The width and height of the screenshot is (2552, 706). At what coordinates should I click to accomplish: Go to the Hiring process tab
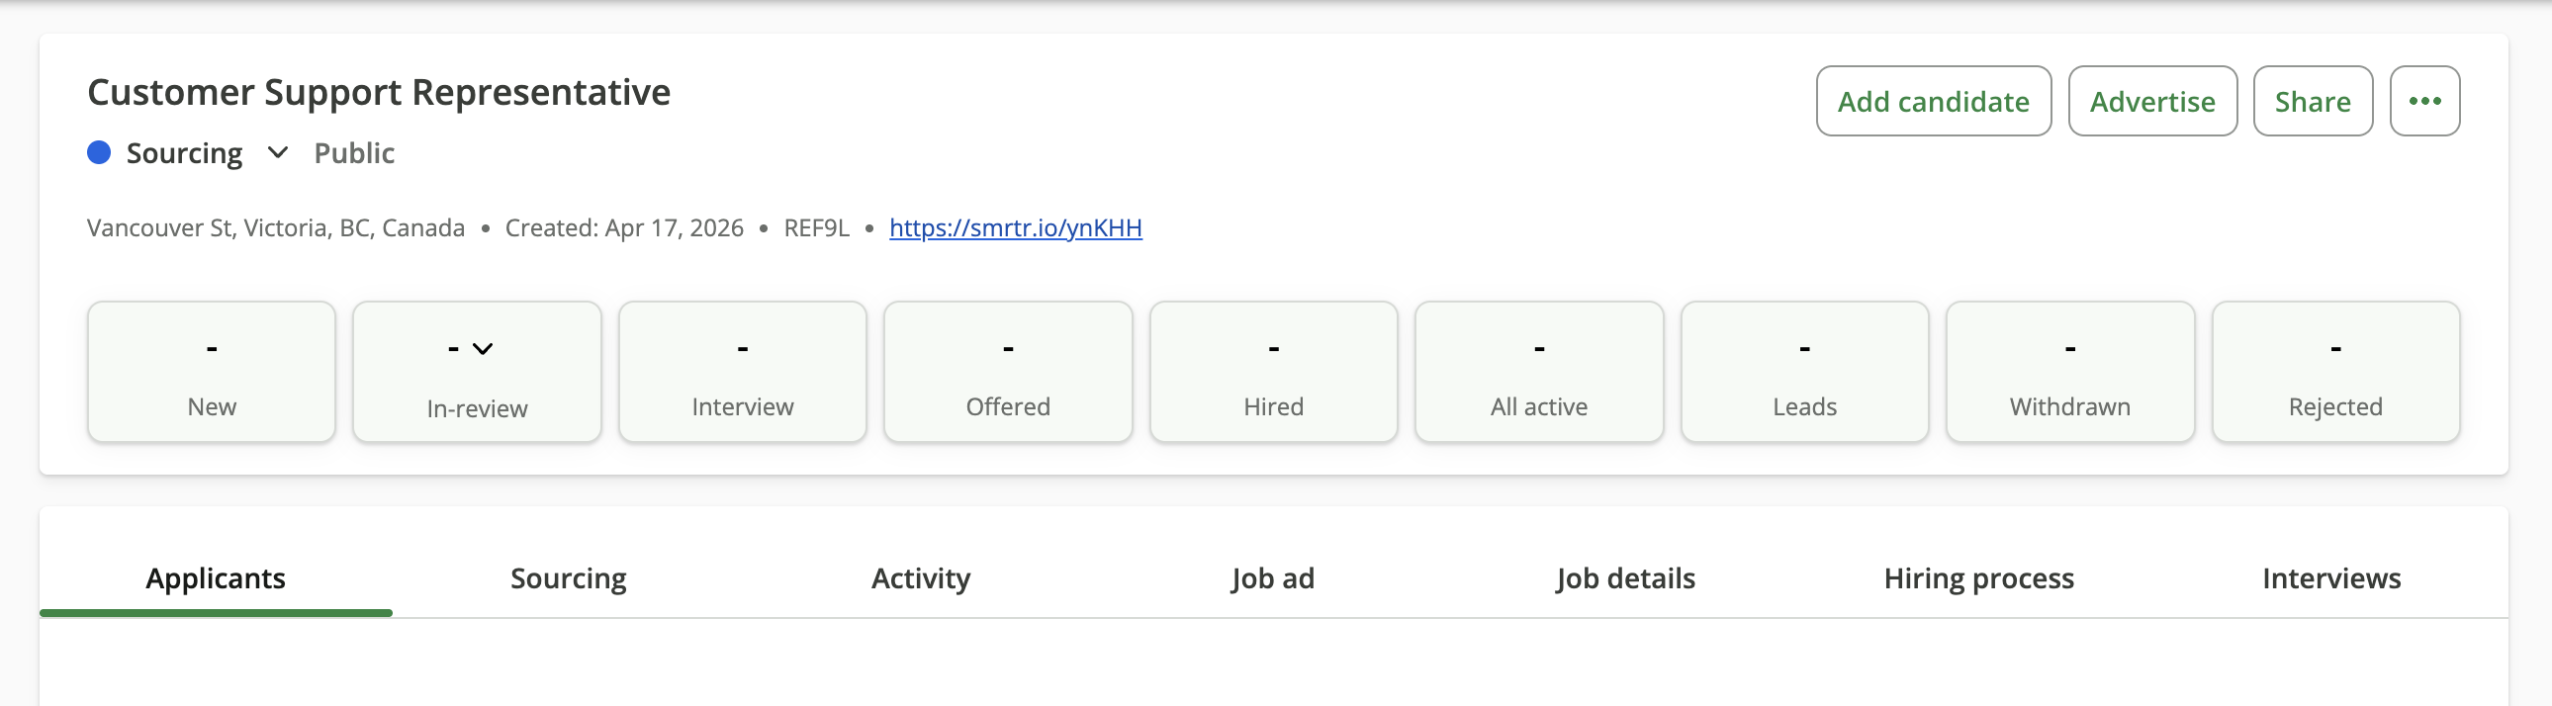(x=1978, y=578)
